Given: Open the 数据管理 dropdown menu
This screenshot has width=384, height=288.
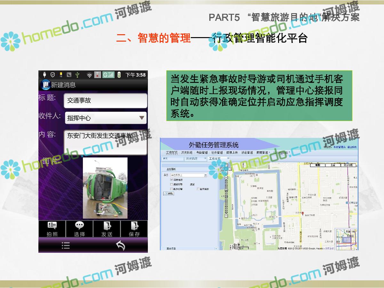Looking at the screenshot, I should 263,153.
